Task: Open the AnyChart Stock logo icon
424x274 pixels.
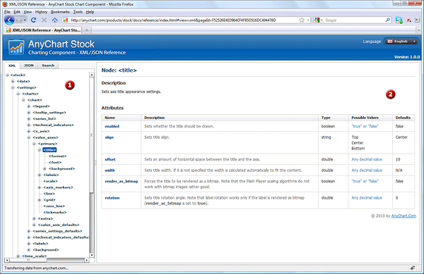Action: click(x=16, y=47)
